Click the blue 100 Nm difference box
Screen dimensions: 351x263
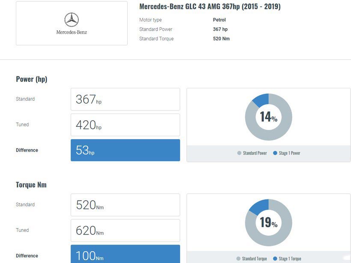click(x=125, y=254)
